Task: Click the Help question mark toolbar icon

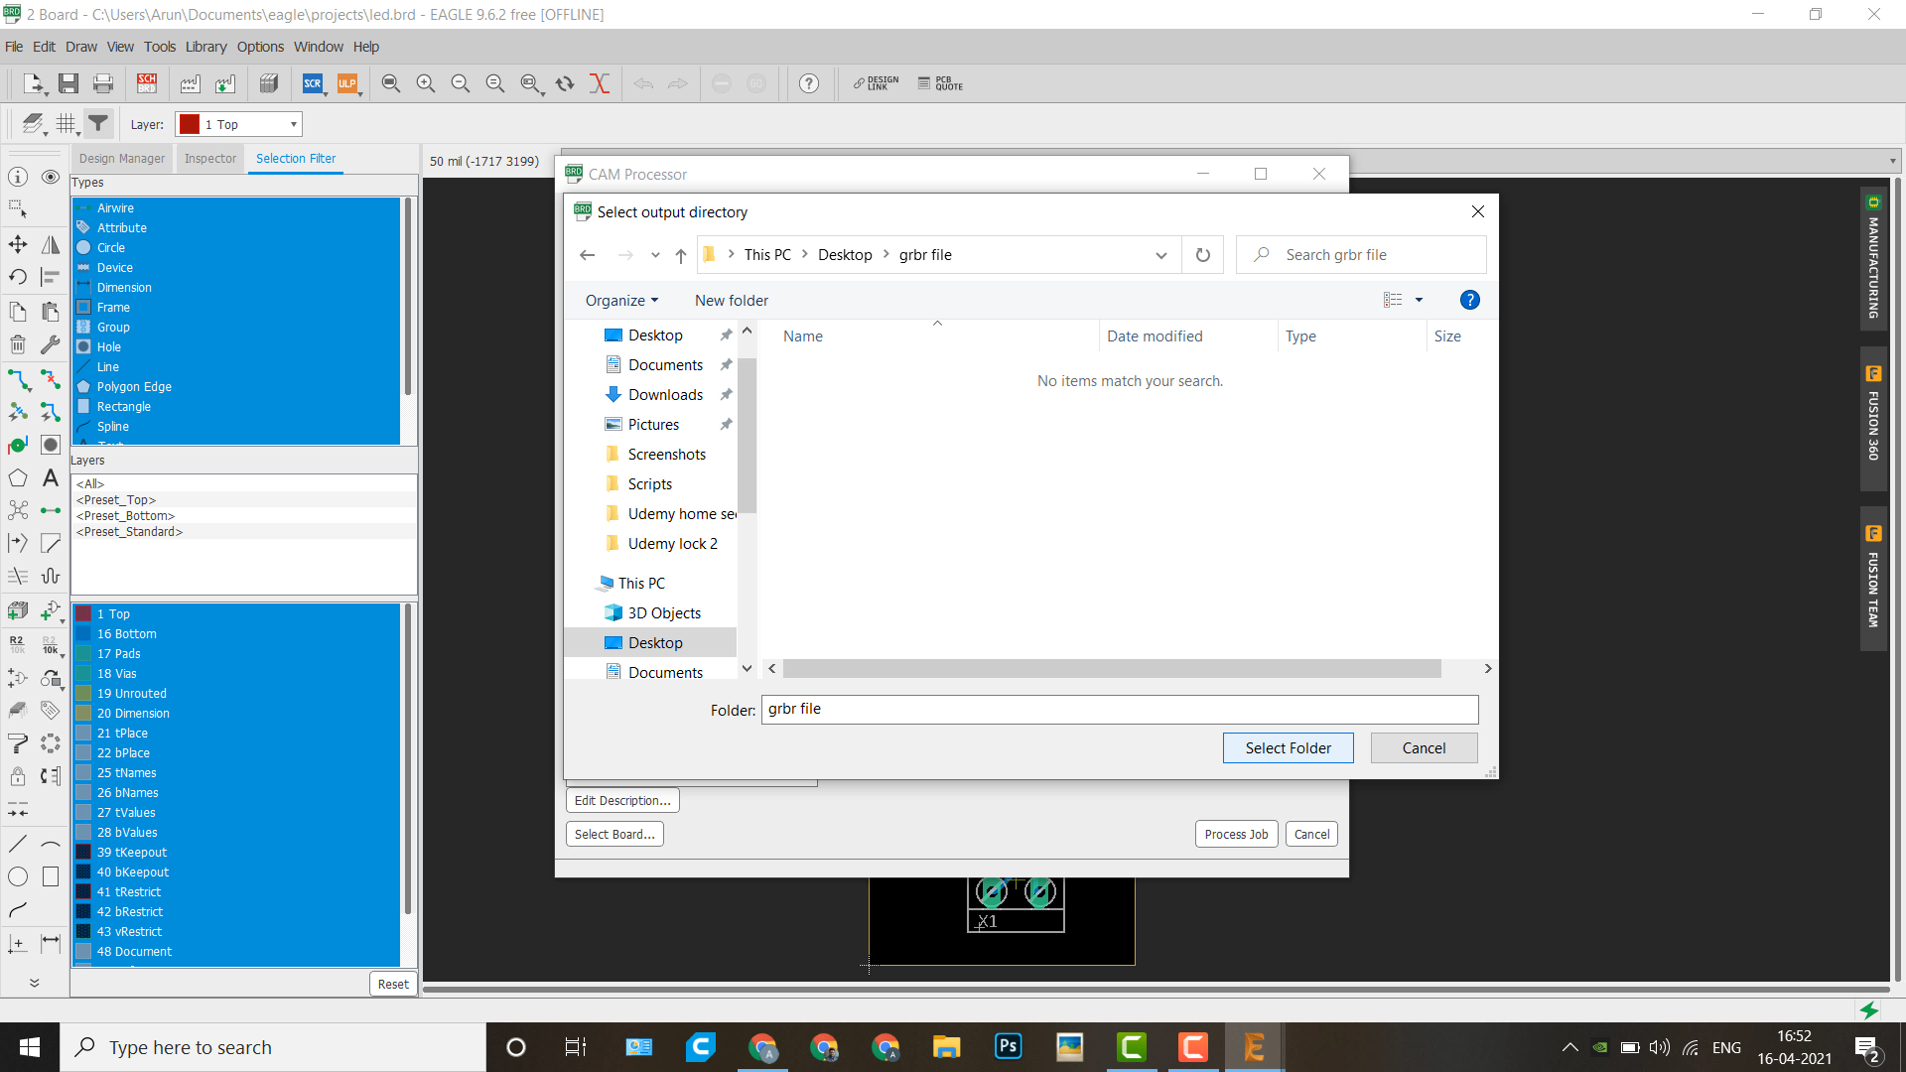Action: coord(809,83)
